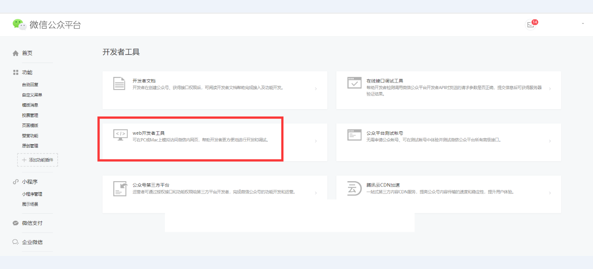The height and width of the screenshot is (269, 593).
Task: Click the 企业微信 chat icon in the sidebar
Action: 16,242
